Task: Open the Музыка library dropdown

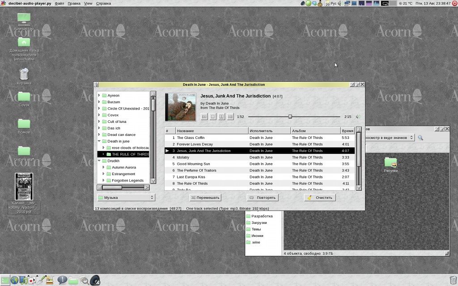Action: click(126, 198)
